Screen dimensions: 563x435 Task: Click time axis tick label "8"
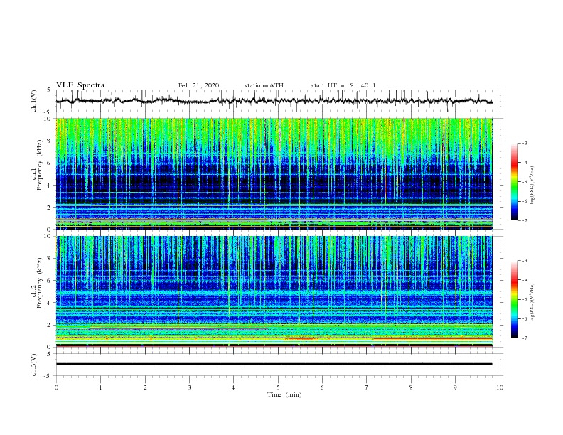tap(411, 387)
